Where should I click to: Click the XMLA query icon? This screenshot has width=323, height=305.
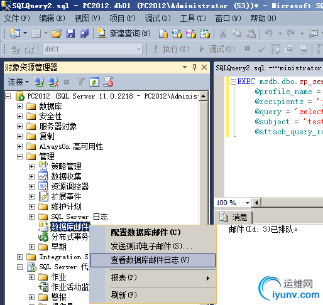coord(205,33)
